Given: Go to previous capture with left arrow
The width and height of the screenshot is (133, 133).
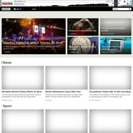Looking at the screenshot, I should [x=113, y=3].
